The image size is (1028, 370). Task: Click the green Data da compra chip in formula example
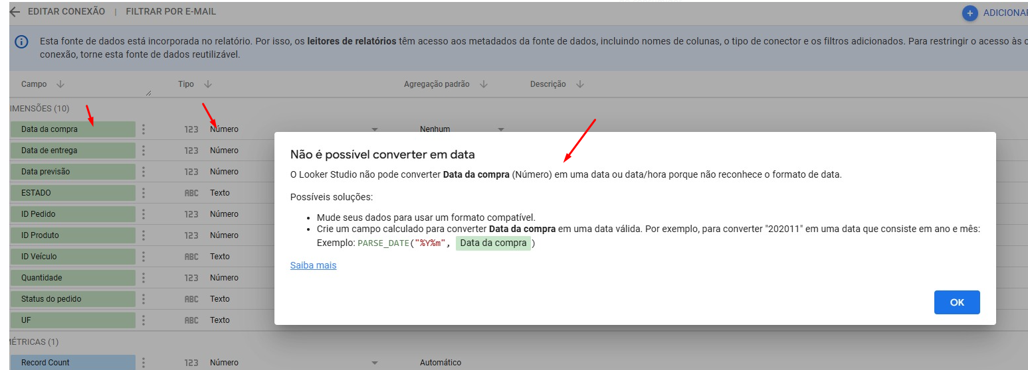pos(493,243)
